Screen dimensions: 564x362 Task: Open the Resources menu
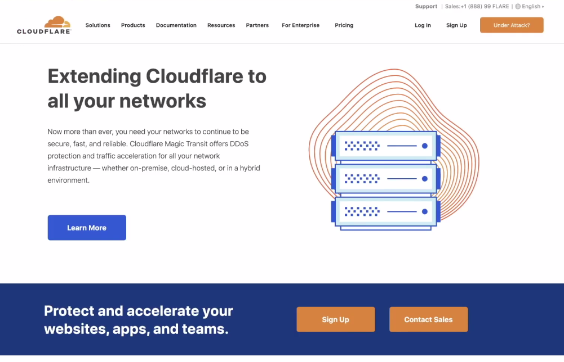221,25
